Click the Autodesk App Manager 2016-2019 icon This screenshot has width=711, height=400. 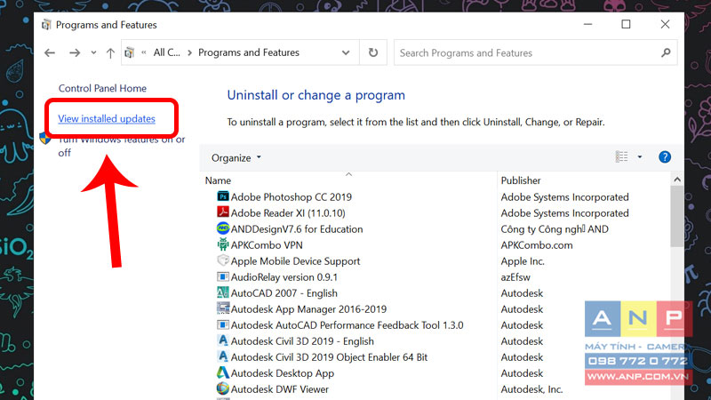(x=223, y=308)
